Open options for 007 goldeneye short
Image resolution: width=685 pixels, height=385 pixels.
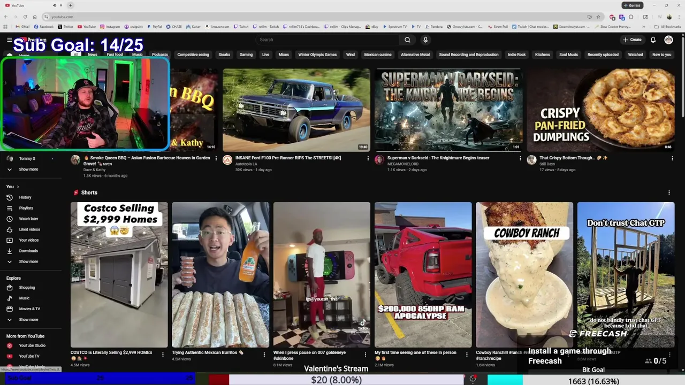coord(366,354)
